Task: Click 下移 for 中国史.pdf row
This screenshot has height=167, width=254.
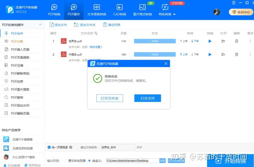Action: click(x=195, y=54)
